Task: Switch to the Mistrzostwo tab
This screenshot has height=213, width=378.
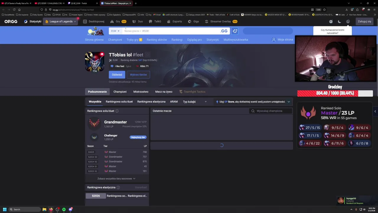Action: pyautogui.click(x=141, y=92)
